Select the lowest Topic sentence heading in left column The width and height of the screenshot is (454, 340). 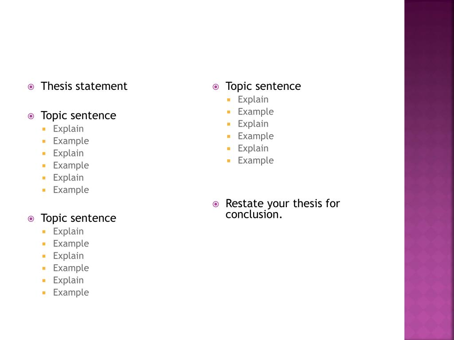[78, 218]
